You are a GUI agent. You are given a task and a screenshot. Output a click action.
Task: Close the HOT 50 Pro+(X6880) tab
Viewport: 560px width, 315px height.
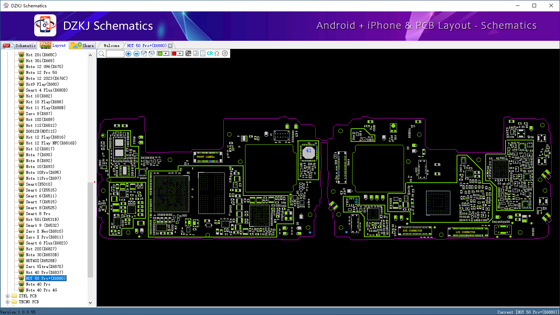tap(170, 46)
